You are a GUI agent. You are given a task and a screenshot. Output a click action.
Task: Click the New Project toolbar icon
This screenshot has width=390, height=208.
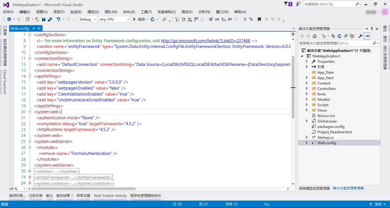pos(27,19)
